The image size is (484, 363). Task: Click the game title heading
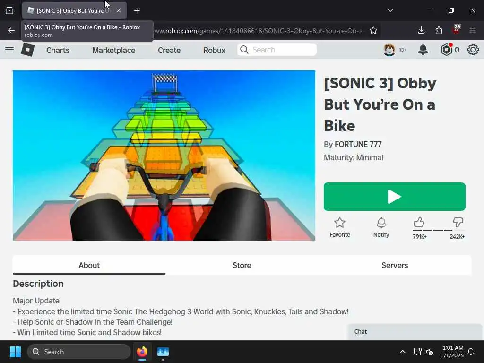point(380,104)
